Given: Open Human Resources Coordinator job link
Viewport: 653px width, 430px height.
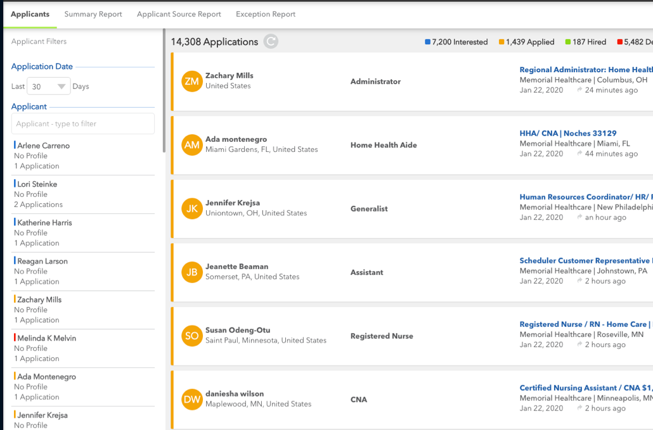Looking at the screenshot, I should tap(586, 197).
